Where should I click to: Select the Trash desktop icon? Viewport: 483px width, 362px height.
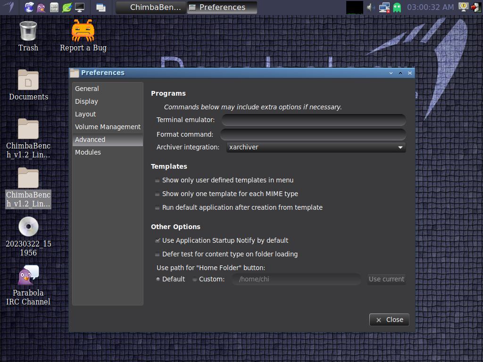[28, 36]
